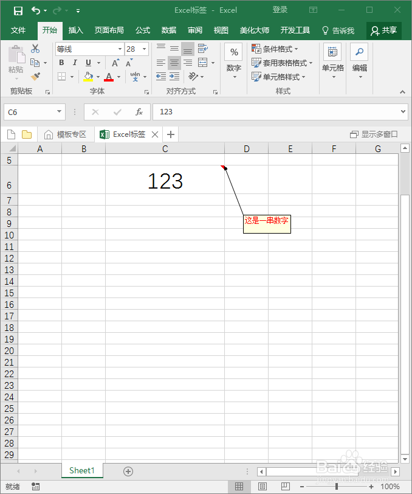Image resolution: width=412 pixels, height=494 pixels.
Task: Open the font name dropdown 等线
Action: [120, 49]
